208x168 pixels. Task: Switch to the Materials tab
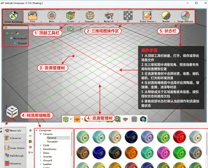tap(15, 131)
